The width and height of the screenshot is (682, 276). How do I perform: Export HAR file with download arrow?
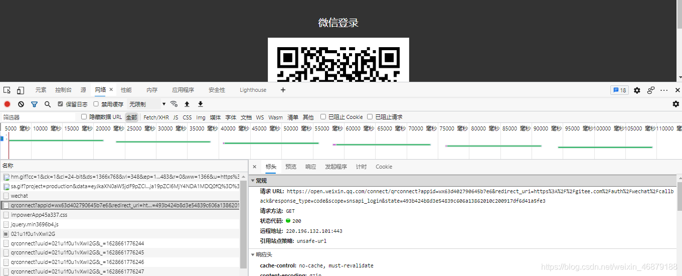pos(201,104)
